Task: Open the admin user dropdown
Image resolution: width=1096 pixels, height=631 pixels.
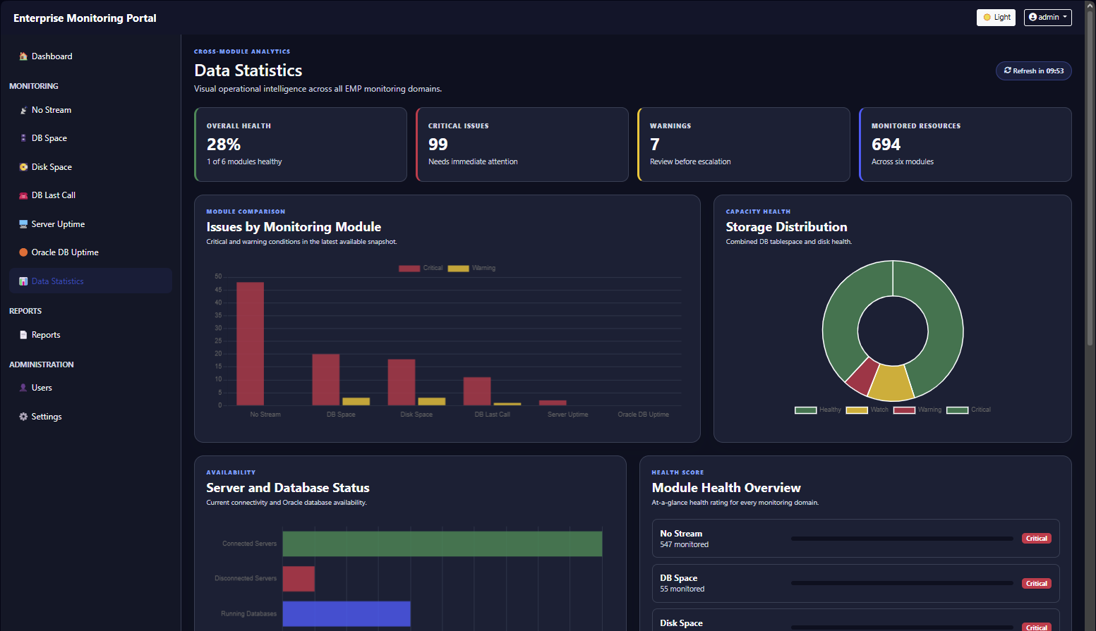Action: (x=1047, y=17)
